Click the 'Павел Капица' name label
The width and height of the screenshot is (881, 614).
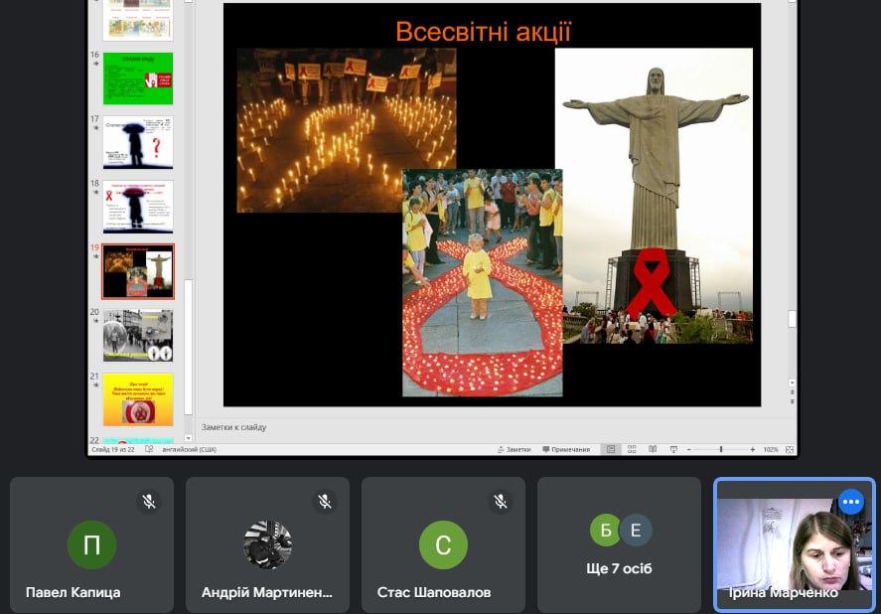coord(73,592)
